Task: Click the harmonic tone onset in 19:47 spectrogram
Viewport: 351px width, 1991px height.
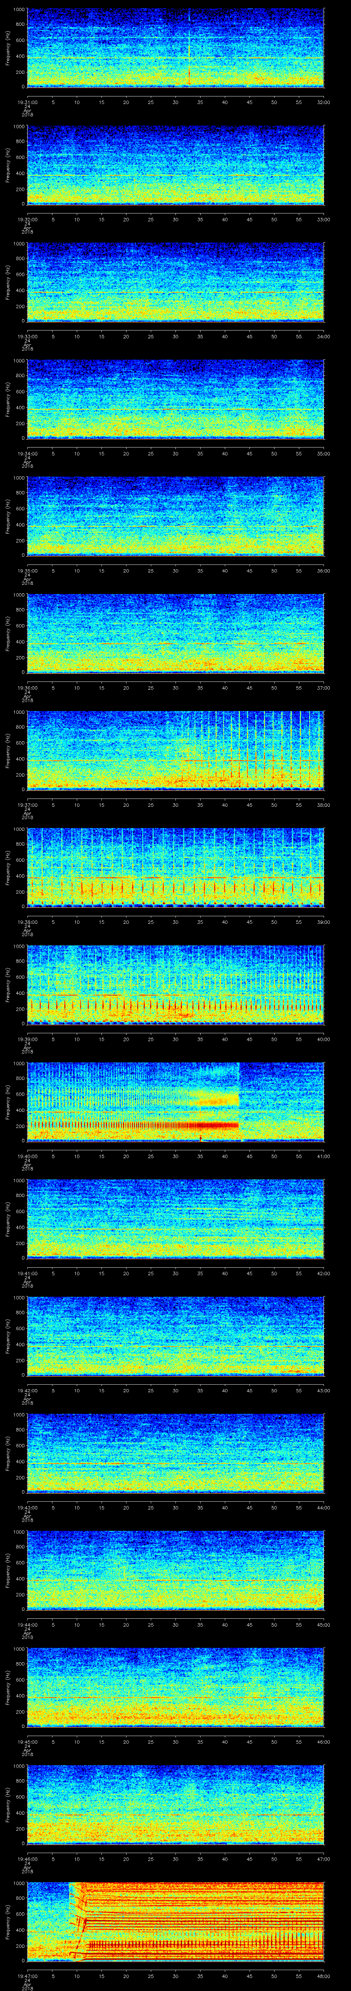Action: [74, 1921]
